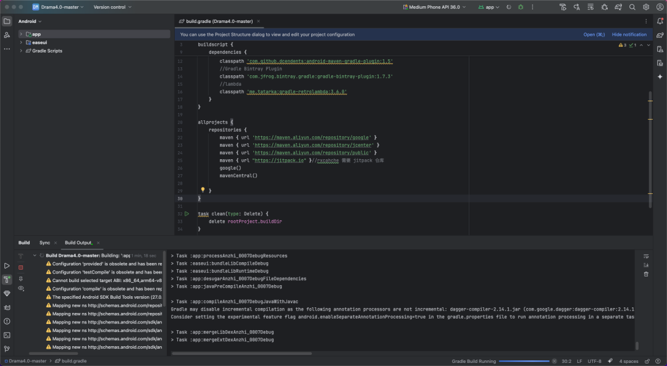Expand the easeui module node
The height and width of the screenshot is (366, 667).
click(x=21, y=43)
